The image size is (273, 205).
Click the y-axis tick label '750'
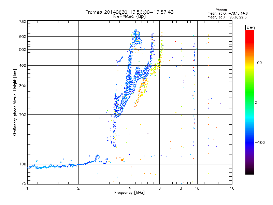(x=23, y=22)
